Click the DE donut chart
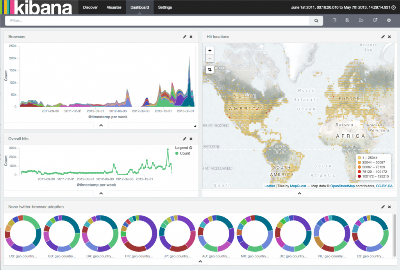Viewport: 400px width, 270px height. [x=293, y=233]
